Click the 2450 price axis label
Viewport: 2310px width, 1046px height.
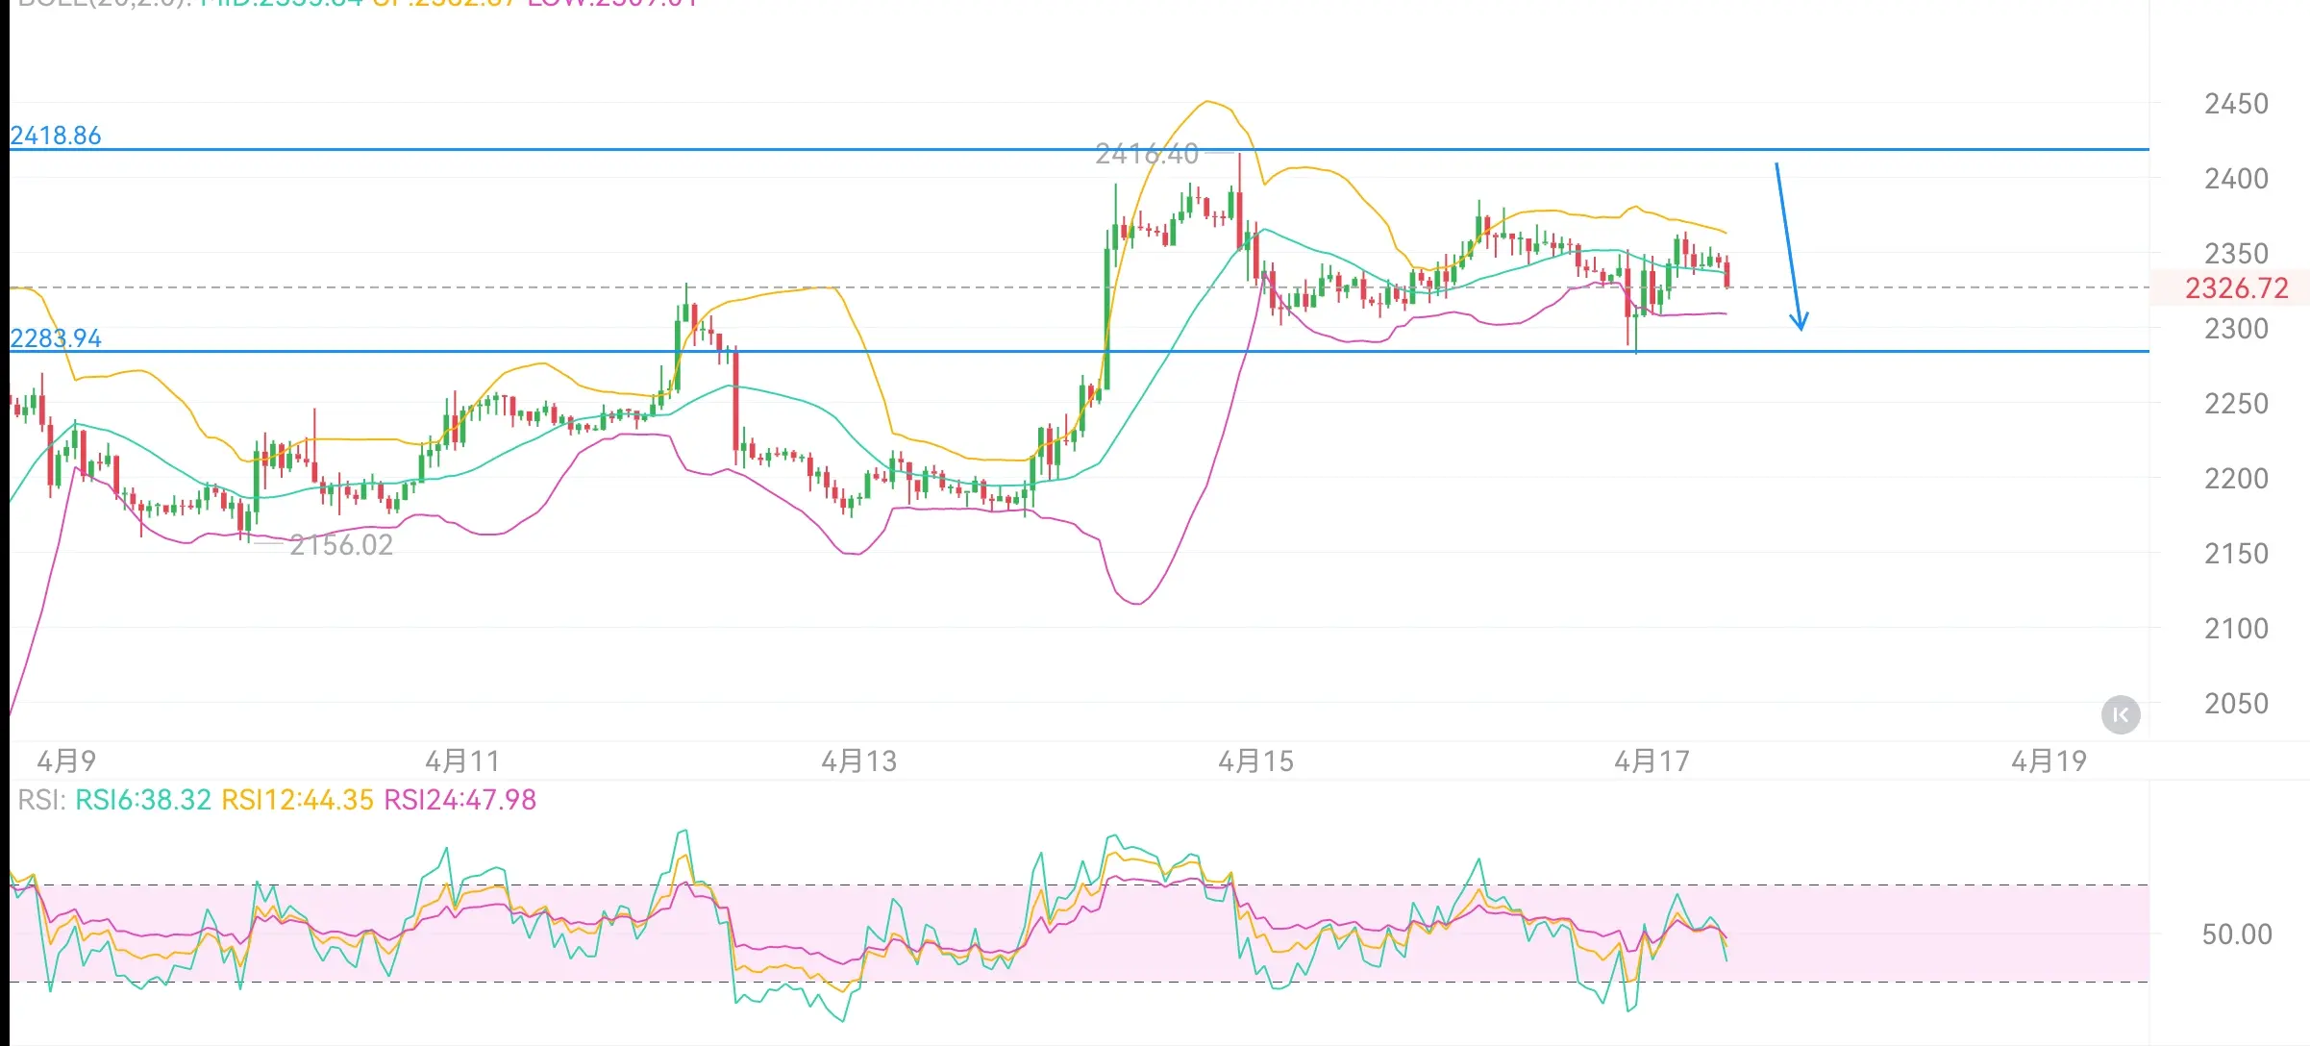[x=2236, y=104]
